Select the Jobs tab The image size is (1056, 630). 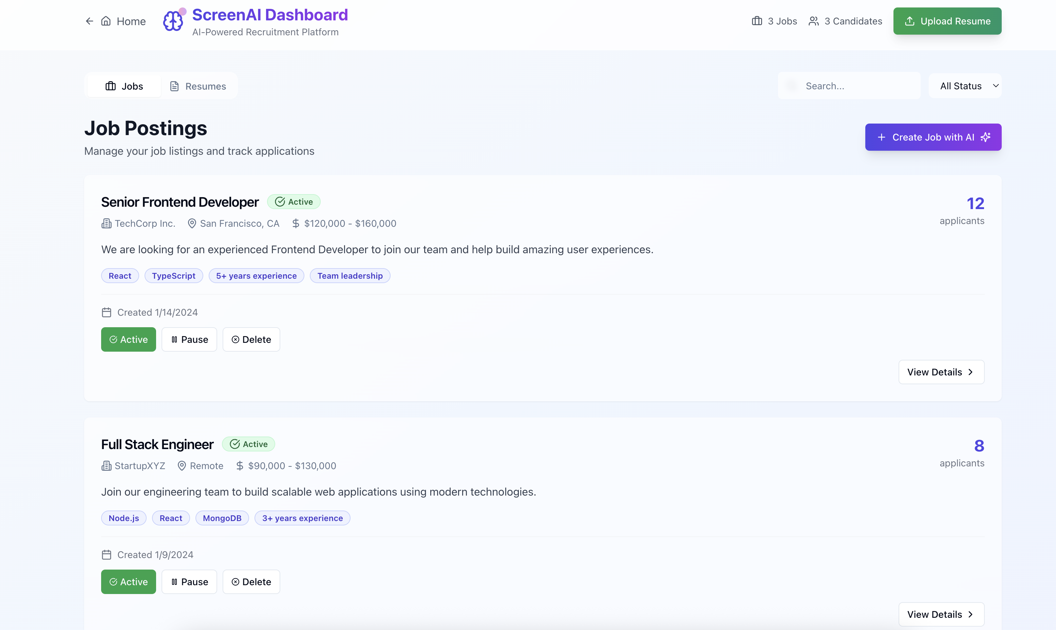[124, 86]
